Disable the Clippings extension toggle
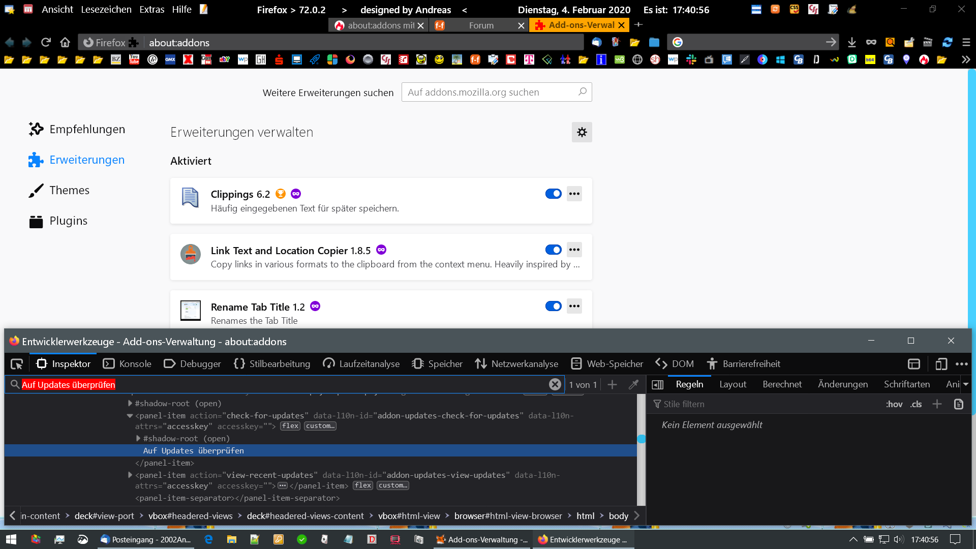The width and height of the screenshot is (976, 549). 553,194
